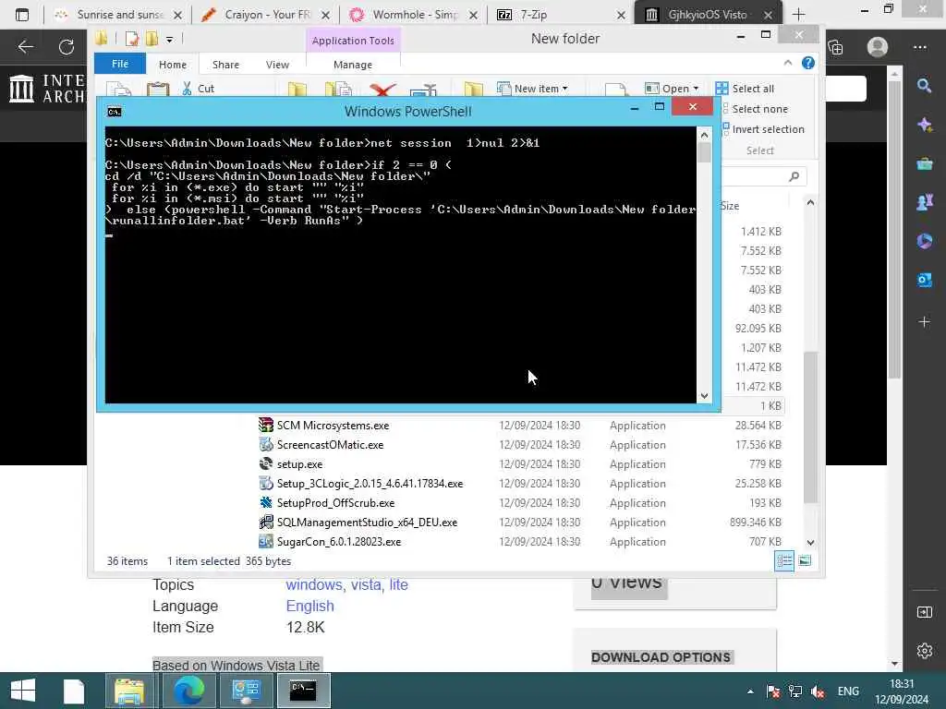Image resolution: width=946 pixels, height=709 pixels.
Task: Click the English language link
Action: 310,606
